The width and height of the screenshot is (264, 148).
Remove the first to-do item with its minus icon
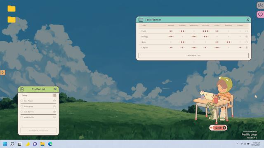click(x=54, y=101)
